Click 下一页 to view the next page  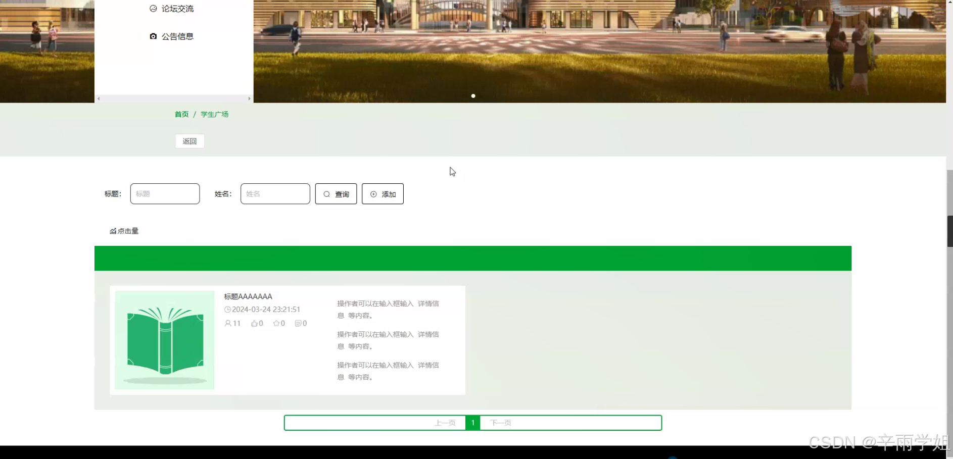tap(501, 423)
